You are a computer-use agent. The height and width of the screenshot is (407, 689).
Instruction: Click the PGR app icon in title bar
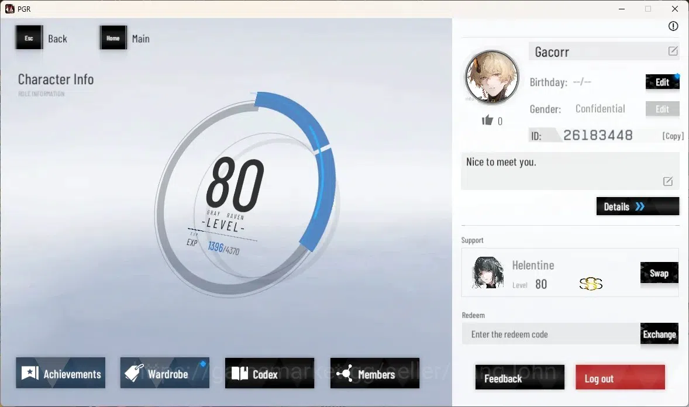[x=10, y=9]
